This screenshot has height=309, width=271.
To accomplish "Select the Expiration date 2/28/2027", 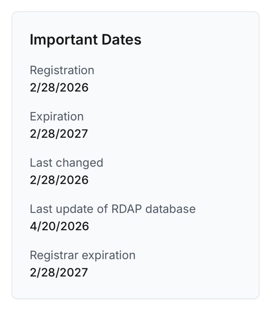I will (59, 134).
